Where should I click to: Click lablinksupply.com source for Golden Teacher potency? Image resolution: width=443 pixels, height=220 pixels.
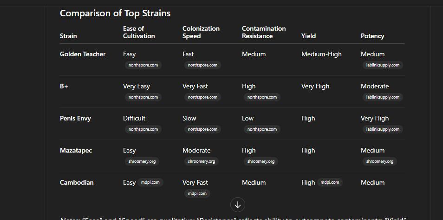click(x=383, y=65)
